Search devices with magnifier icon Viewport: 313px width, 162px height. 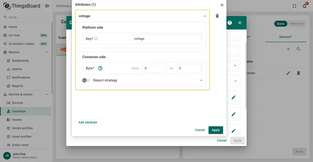point(299,49)
